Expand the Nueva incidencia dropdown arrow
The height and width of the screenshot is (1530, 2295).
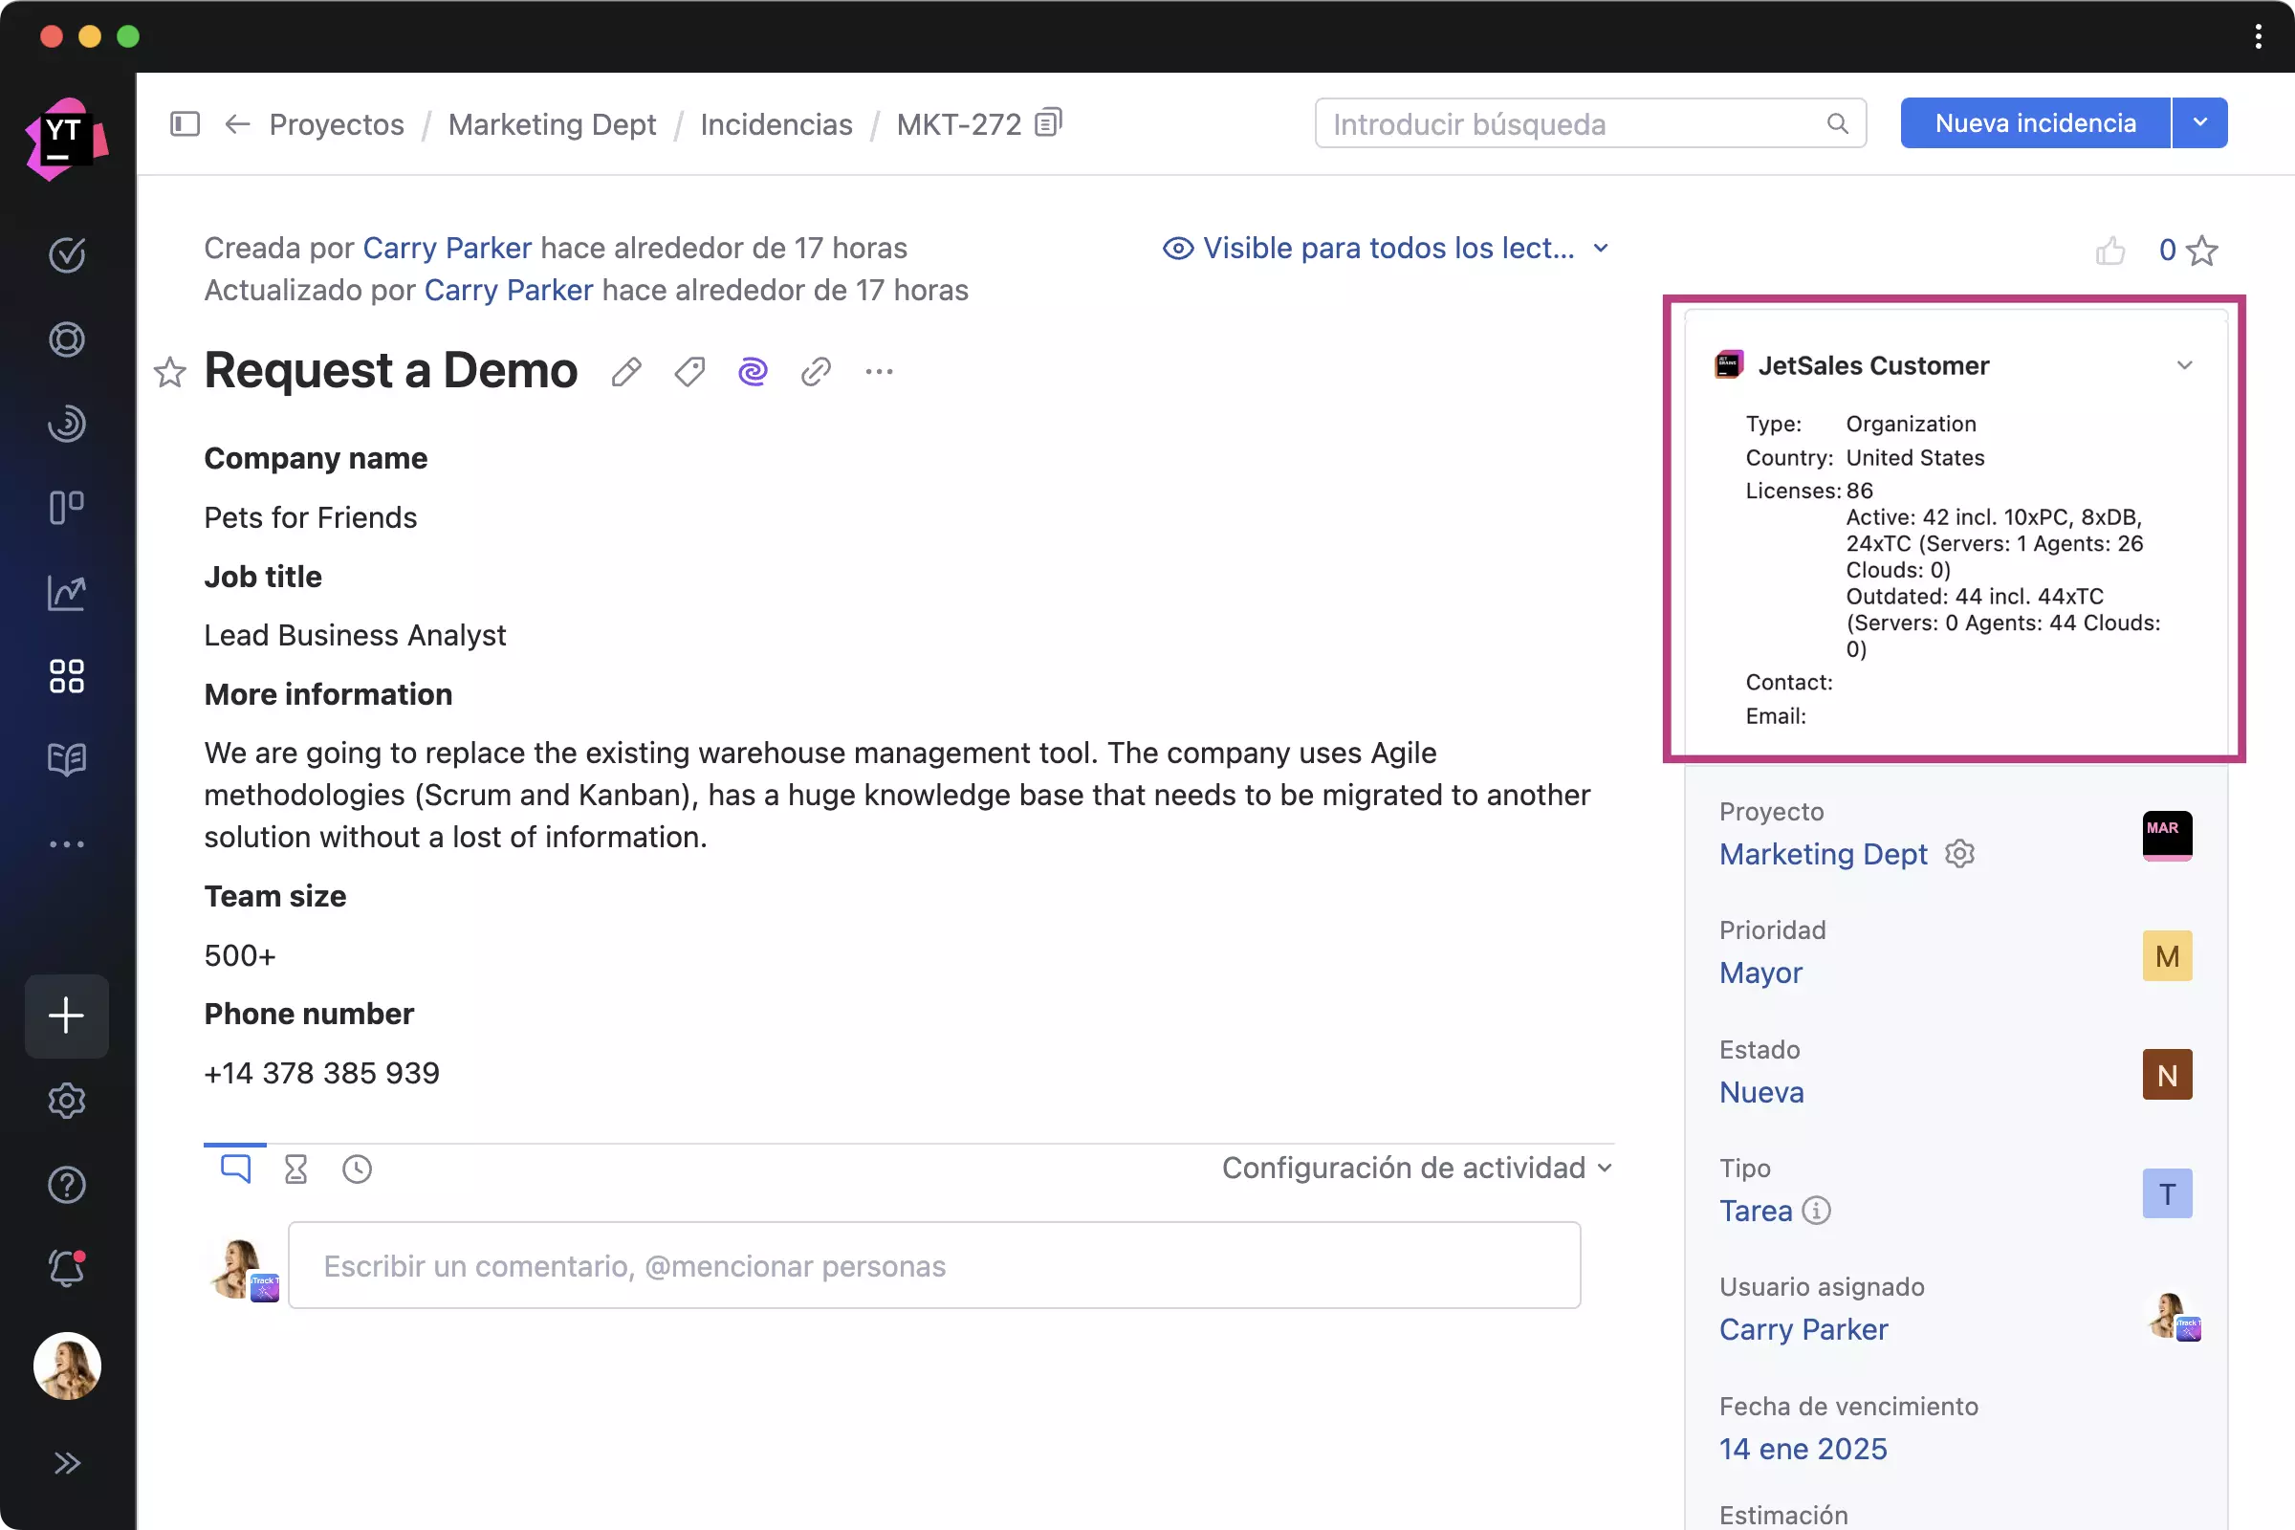(x=2200, y=123)
